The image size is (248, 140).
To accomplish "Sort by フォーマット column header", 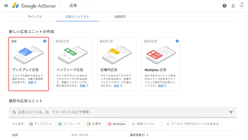I will point(80,135).
